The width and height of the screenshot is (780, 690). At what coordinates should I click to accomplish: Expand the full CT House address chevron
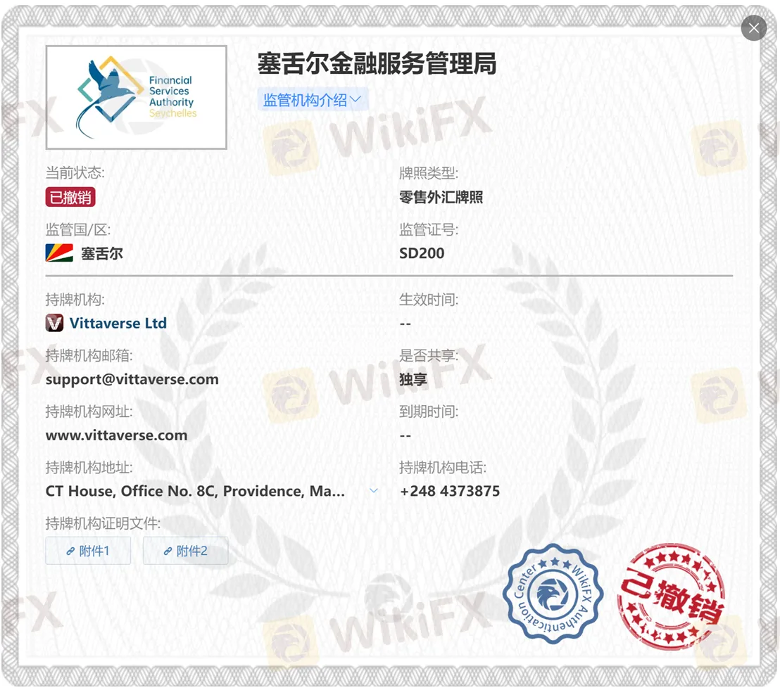click(374, 491)
